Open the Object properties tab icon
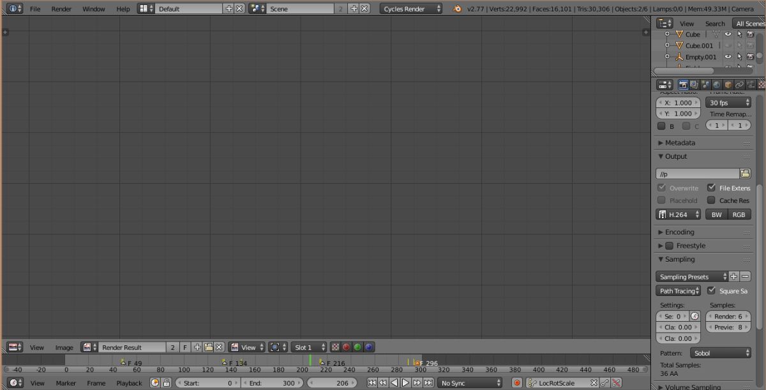 [x=728, y=84]
